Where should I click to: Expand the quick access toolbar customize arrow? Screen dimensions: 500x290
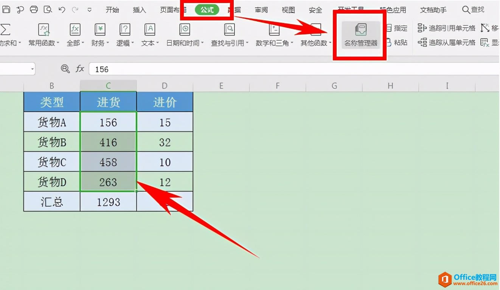(89, 10)
